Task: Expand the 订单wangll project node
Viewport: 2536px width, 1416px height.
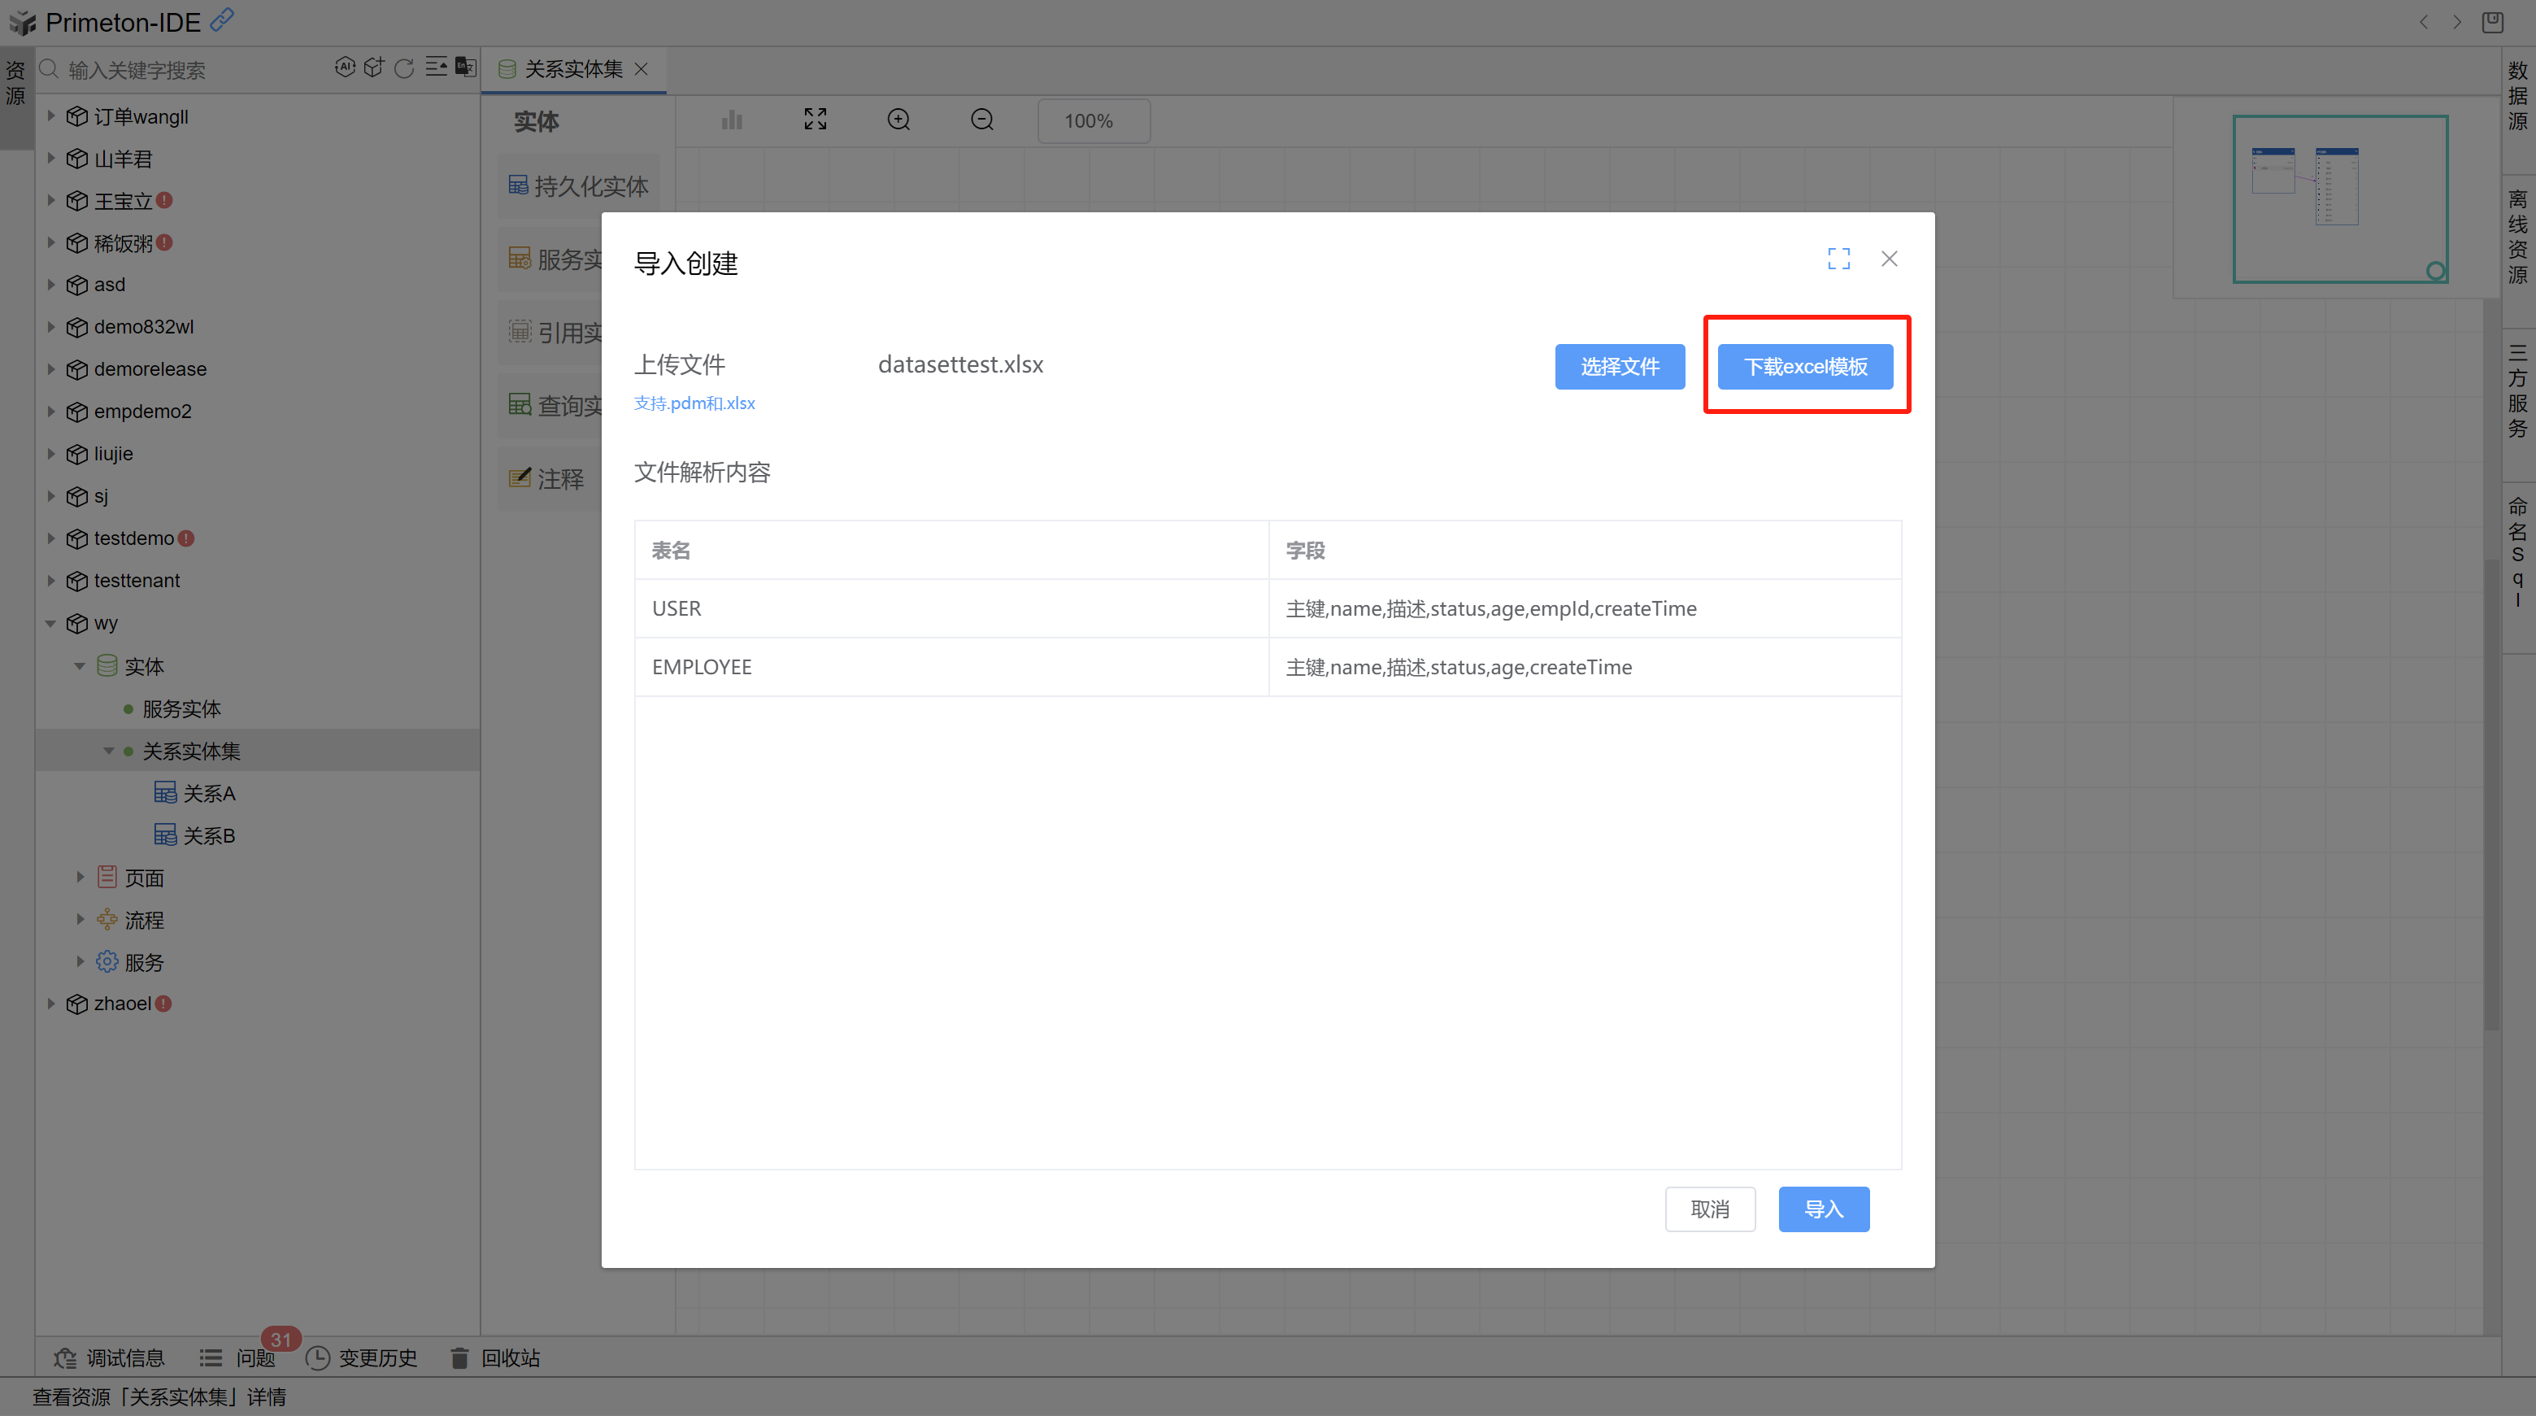Action: 51,116
